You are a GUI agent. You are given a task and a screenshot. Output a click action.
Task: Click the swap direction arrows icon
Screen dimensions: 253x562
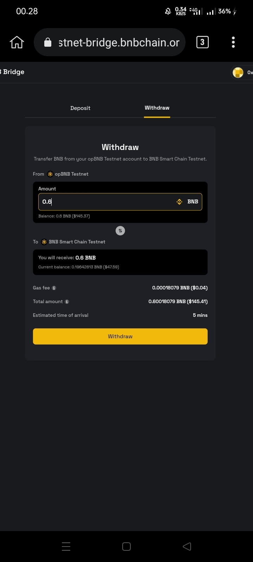120,231
